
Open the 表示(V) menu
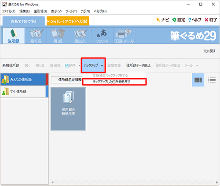pyautogui.click(x=56, y=11)
